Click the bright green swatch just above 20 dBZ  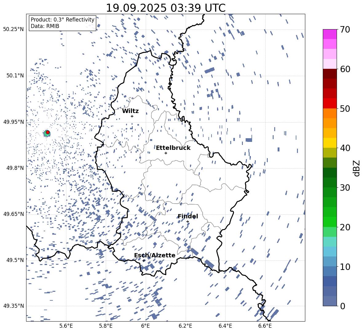pos(330,222)
